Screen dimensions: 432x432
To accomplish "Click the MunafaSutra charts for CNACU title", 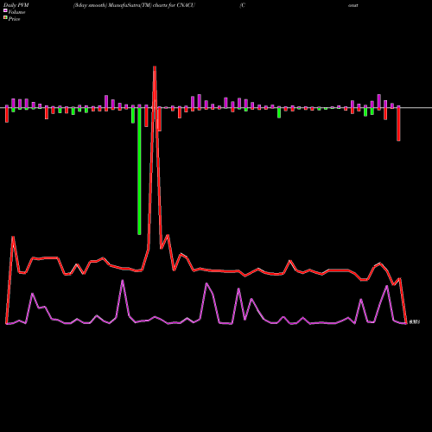I will 134,5.
